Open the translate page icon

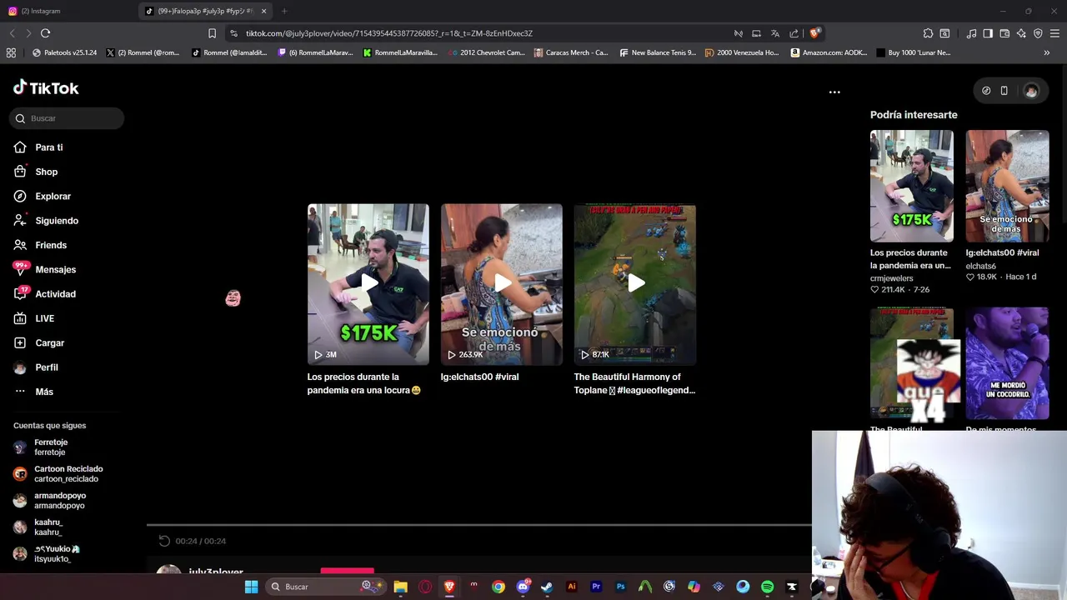pos(775,33)
